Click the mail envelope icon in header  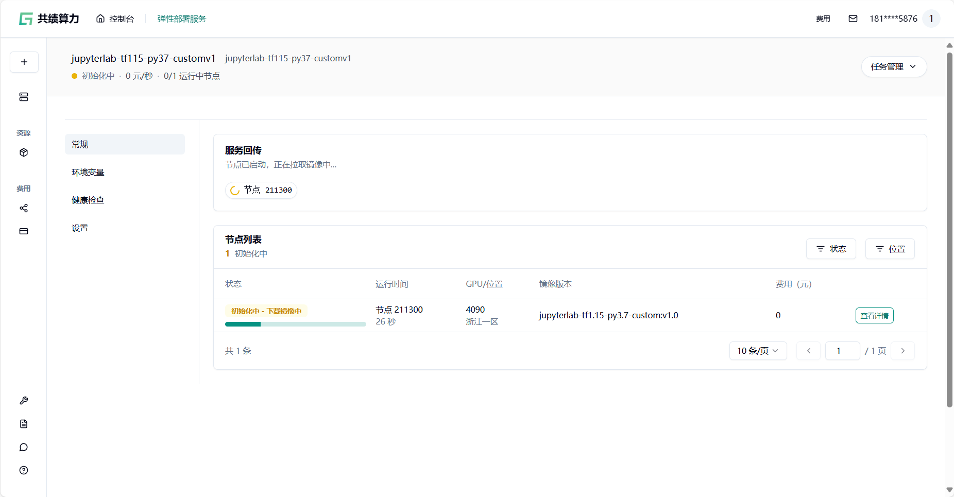tap(853, 19)
